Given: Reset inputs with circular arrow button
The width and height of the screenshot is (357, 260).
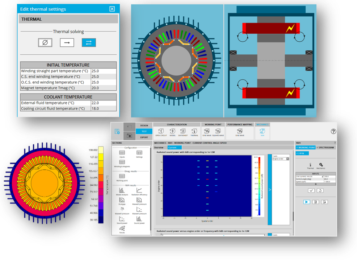Looking at the screenshot, I should point(320,191).
